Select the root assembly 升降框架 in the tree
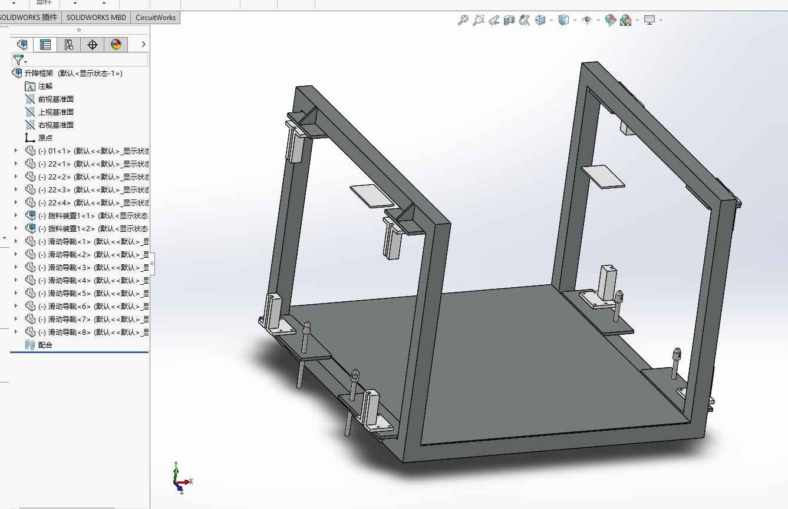Viewport: 788px width, 509px height. 67,74
